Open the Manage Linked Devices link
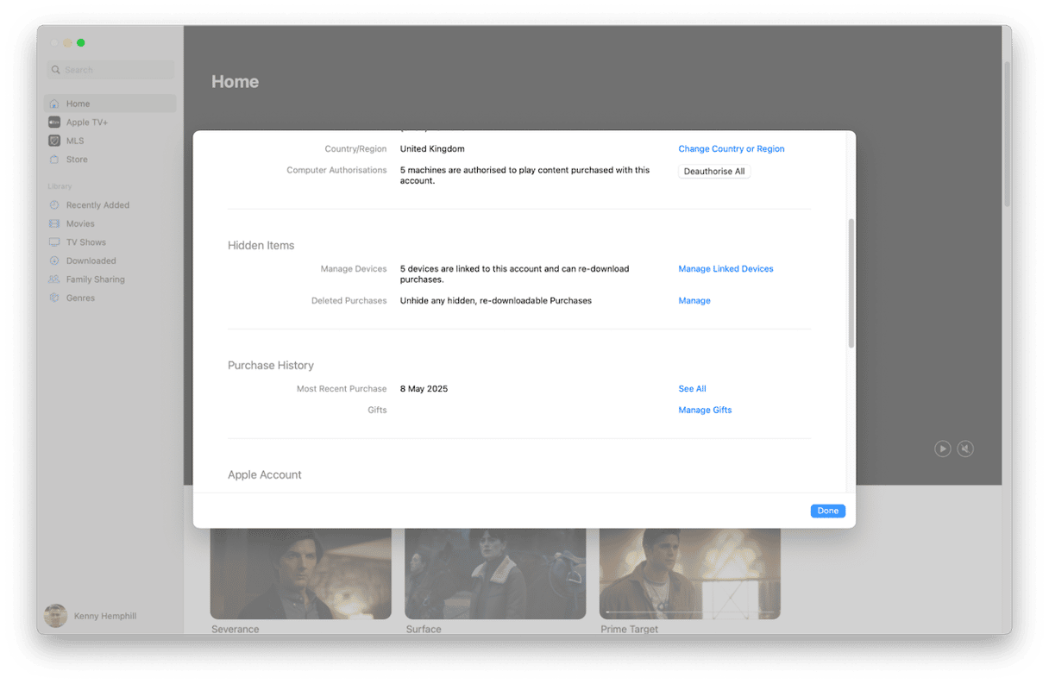The width and height of the screenshot is (1049, 684). [726, 269]
